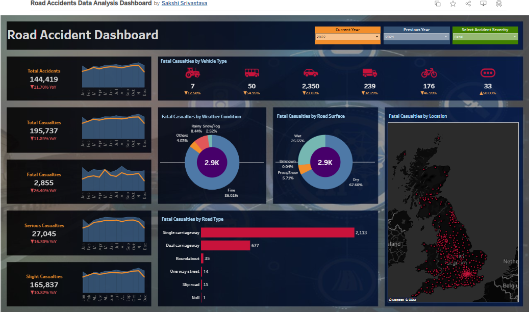Image resolution: width=529 pixels, height=312 pixels.
Task: Click the copy/duplicate icon in header
Action: (438, 4)
